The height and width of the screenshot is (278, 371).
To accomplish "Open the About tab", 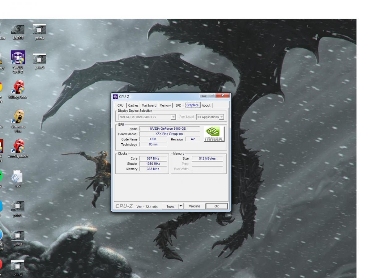I will point(206,105).
